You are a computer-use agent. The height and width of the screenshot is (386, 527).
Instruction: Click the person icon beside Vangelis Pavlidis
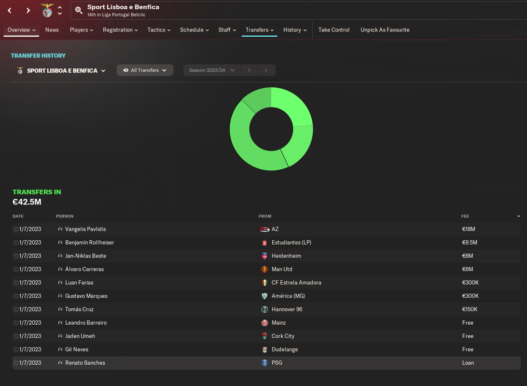[x=60, y=229]
